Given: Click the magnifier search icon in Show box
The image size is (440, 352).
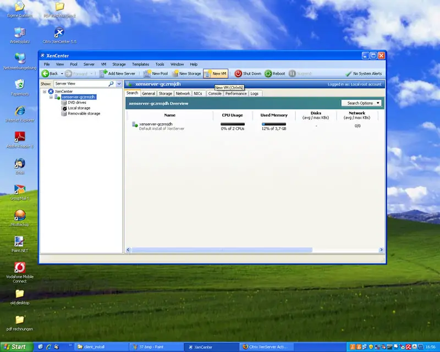Looking at the screenshot, I should pyautogui.click(x=111, y=84).
